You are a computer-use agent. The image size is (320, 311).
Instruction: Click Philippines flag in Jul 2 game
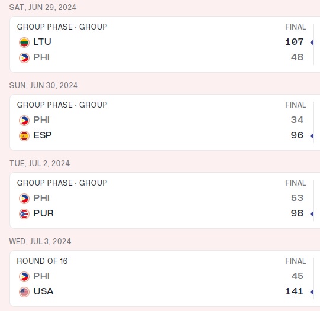(x=24, y=199)
